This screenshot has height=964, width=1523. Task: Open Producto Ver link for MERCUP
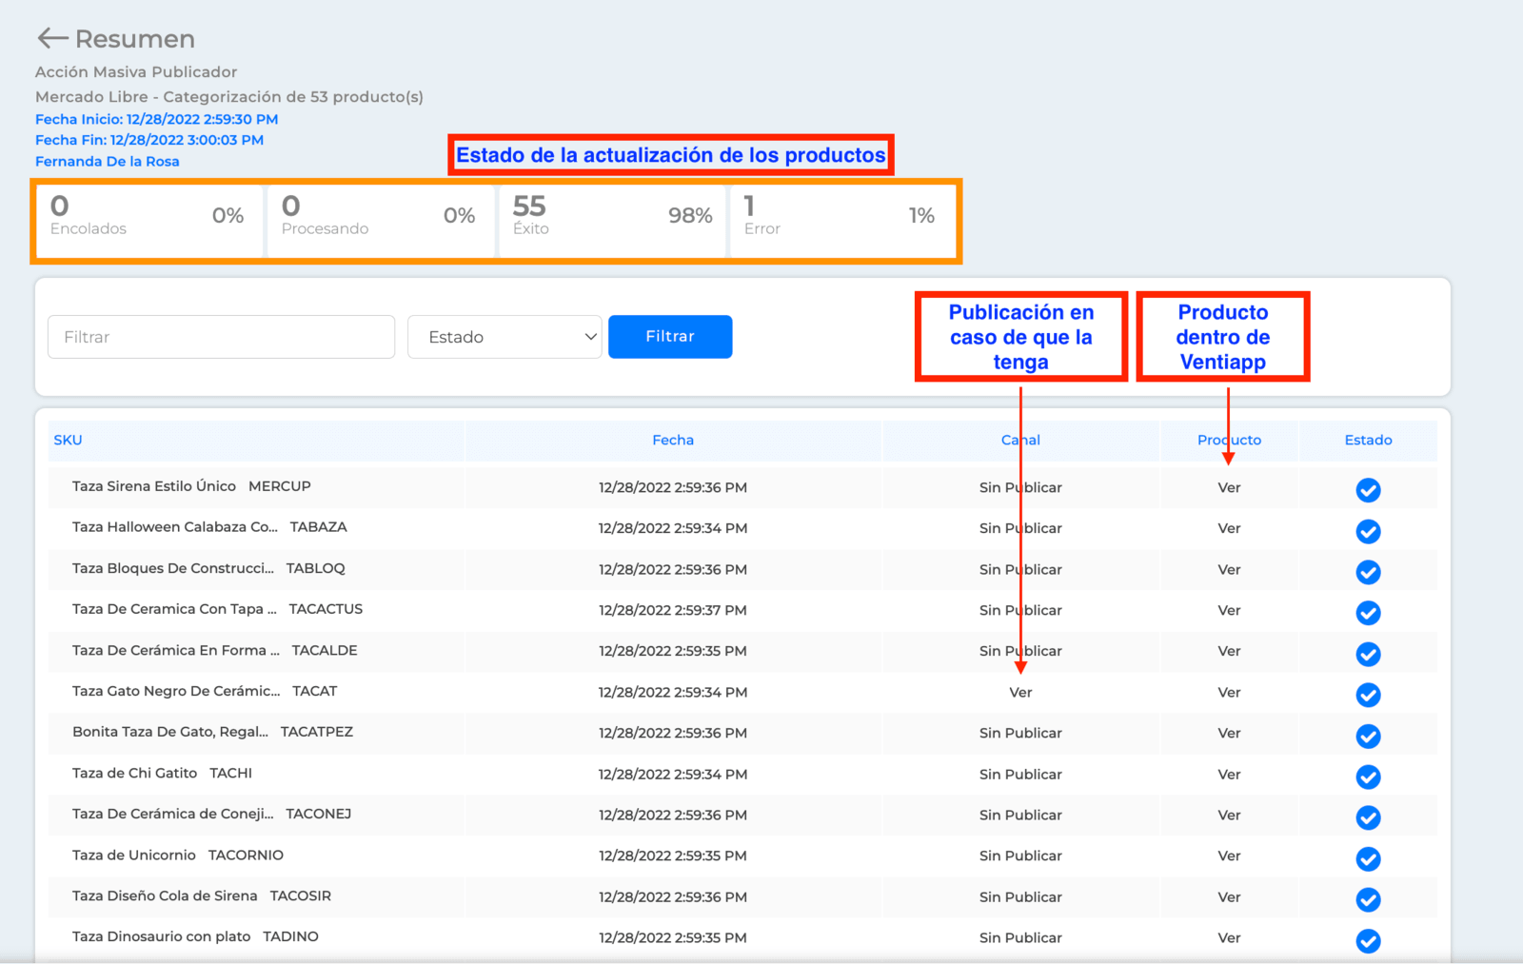point(1229,487)
